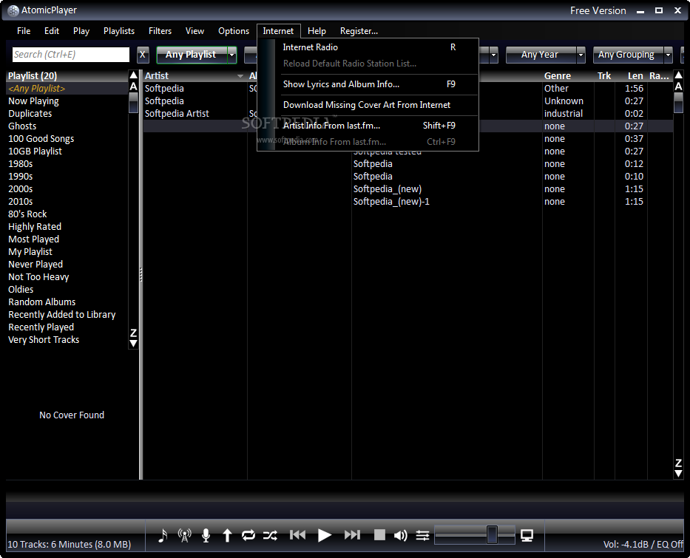The image size is (690, 558).
Task: Open the Playlists menu
Action: click(119, 31)
